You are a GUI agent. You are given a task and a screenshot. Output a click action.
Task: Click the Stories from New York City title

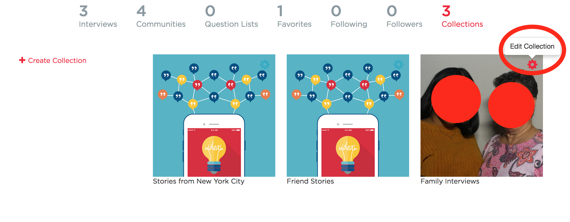[x=199, y=181]
